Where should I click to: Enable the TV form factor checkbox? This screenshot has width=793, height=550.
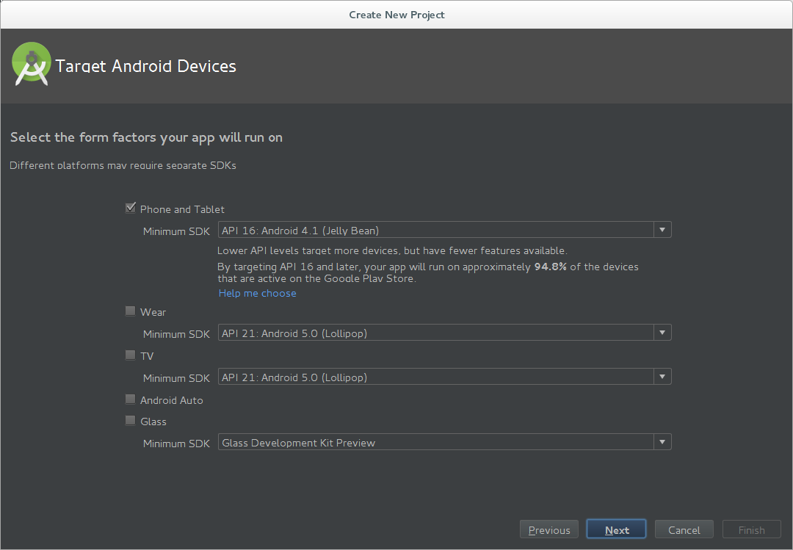[131, 355]
